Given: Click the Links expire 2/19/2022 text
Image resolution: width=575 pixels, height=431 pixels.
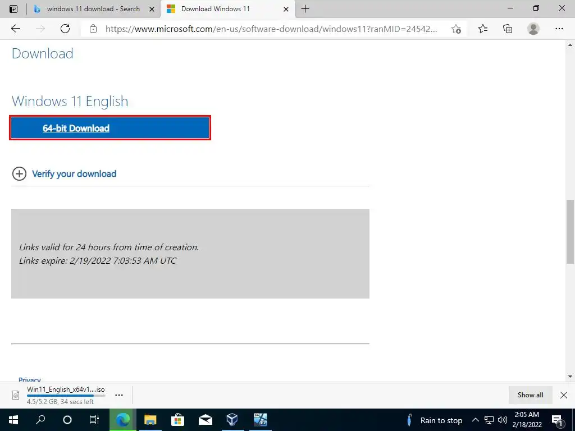Looking at the screenshot, I should (98, 261).
